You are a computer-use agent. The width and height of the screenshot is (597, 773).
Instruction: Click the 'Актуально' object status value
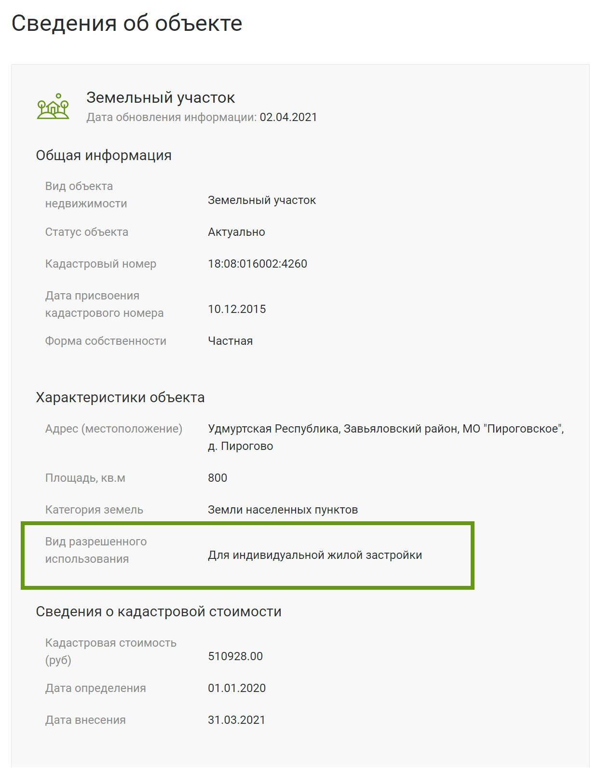236,232
